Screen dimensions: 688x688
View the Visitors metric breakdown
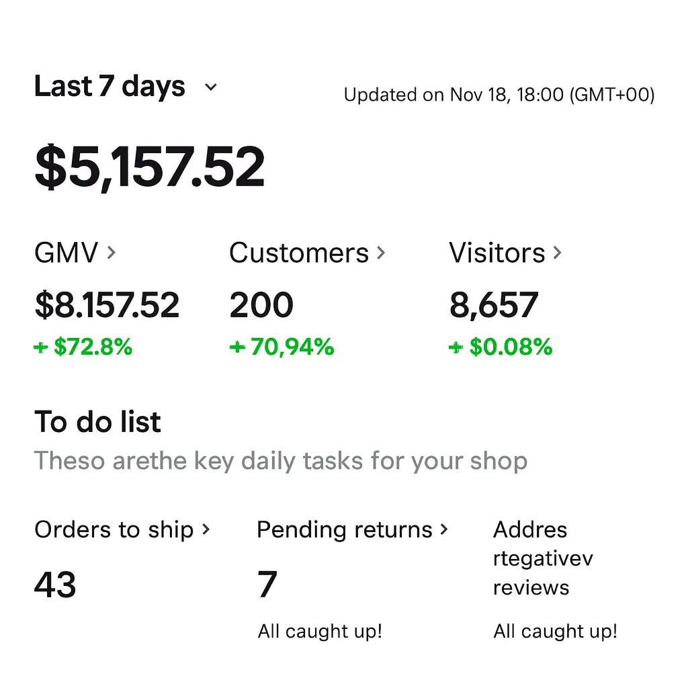pos(497,253)
